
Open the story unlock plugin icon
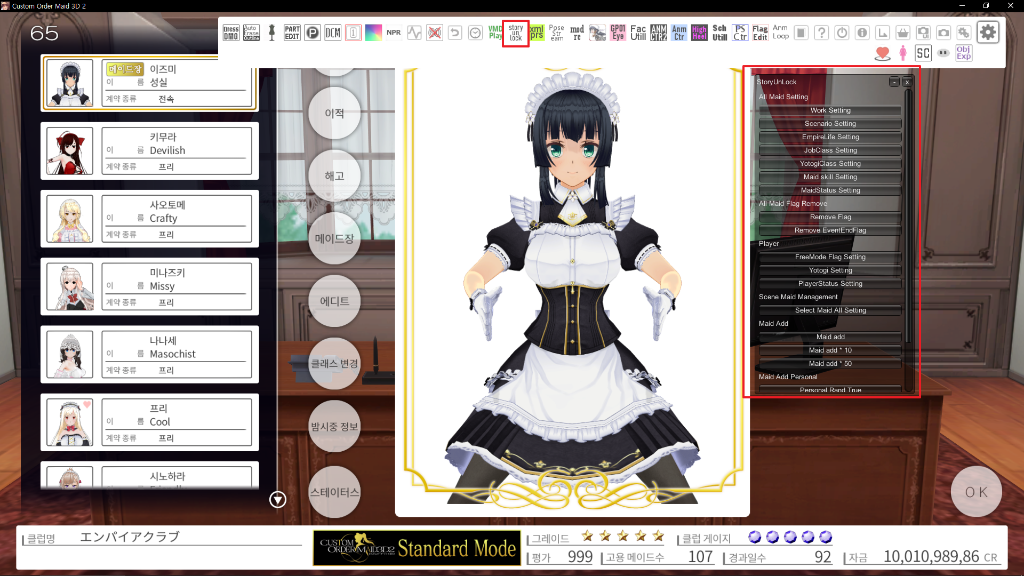pyautogui.click(x=515, y=33)
